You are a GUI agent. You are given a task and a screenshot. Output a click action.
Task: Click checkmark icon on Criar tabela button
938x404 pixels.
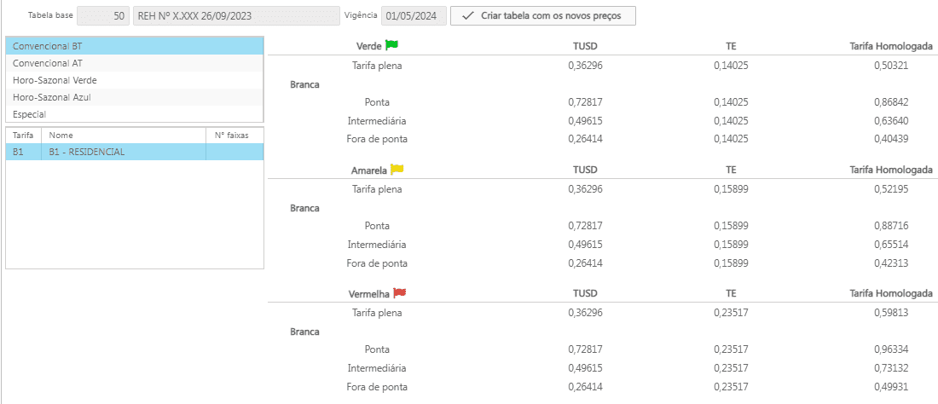click(x=467, y=16)
